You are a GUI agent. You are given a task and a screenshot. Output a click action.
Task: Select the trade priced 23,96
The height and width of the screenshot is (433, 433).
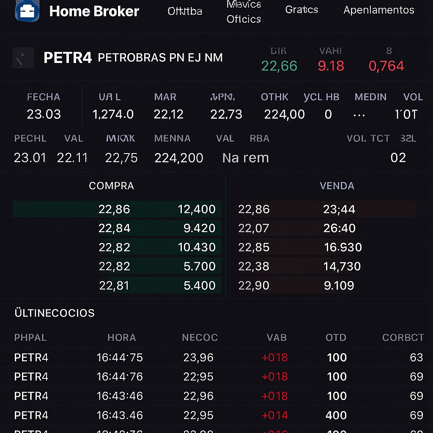tap(216, 358)
